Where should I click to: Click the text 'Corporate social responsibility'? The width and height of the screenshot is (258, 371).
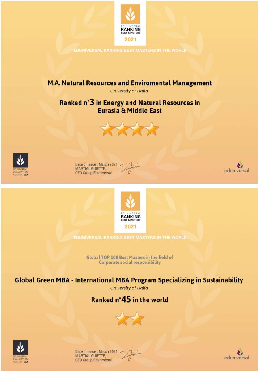[130, 262]
